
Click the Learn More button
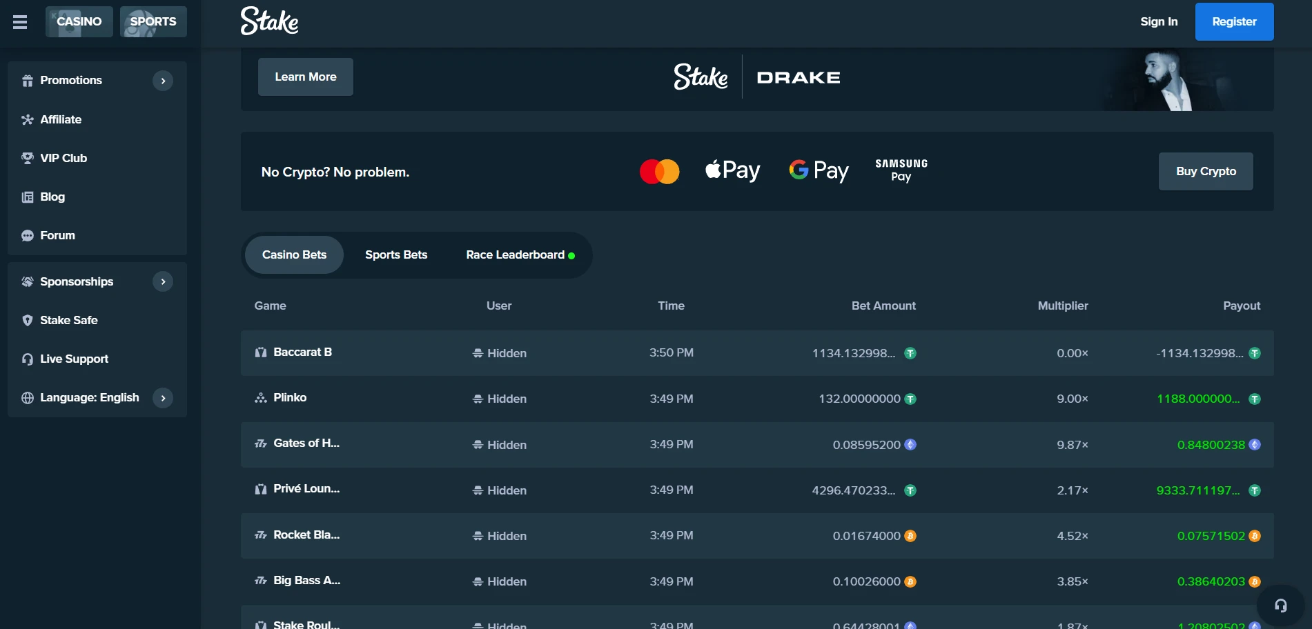point(306,77)
